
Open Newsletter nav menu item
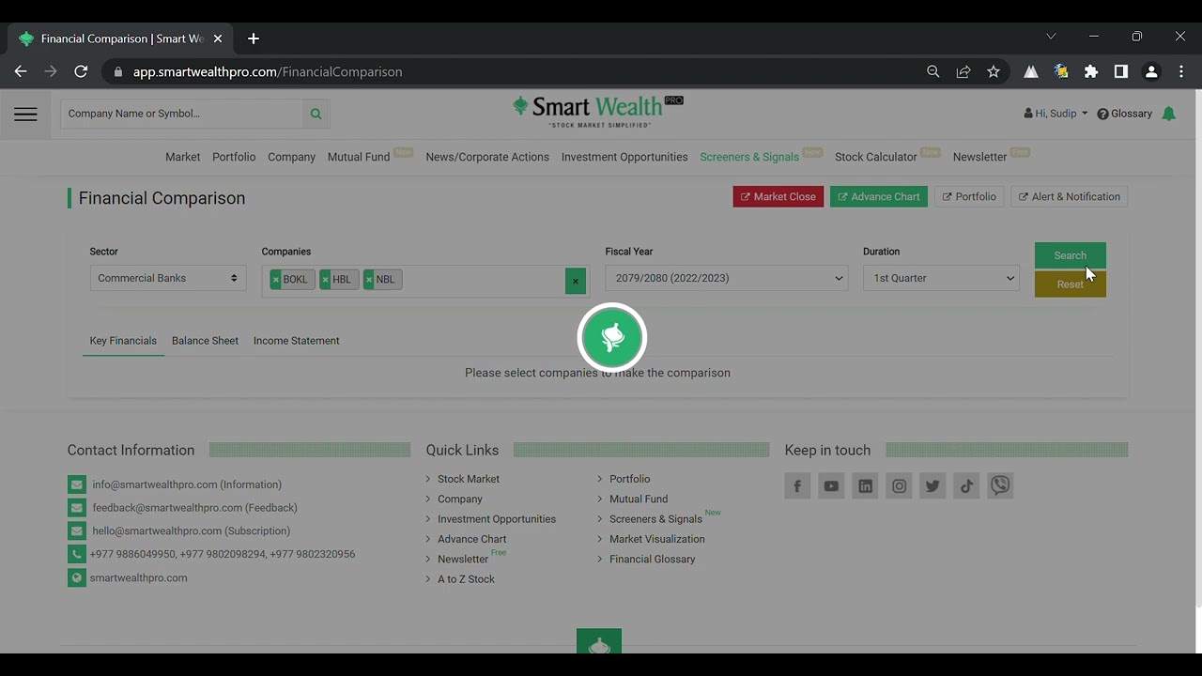coord(979,157)
